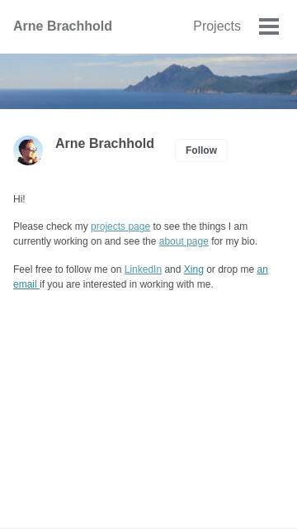
Task: Click the "Hi!" greeting text
Action: [19, 199]
